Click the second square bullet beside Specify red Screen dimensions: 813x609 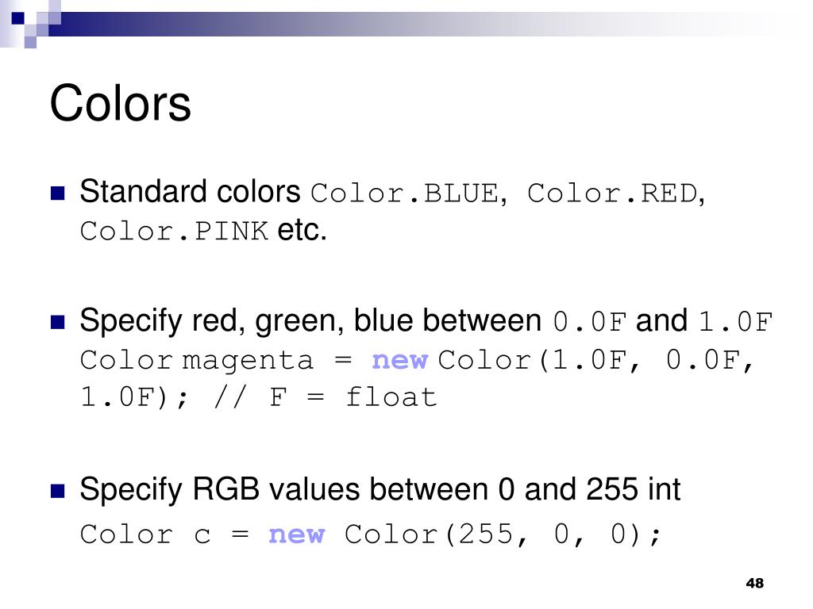point(57,322)
